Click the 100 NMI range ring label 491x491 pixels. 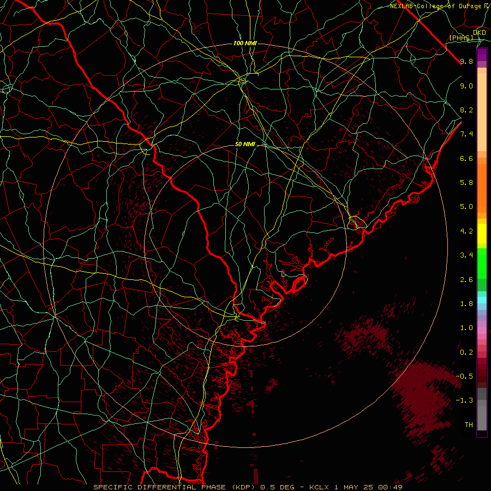pyautogui.click(x=245, y=43)
